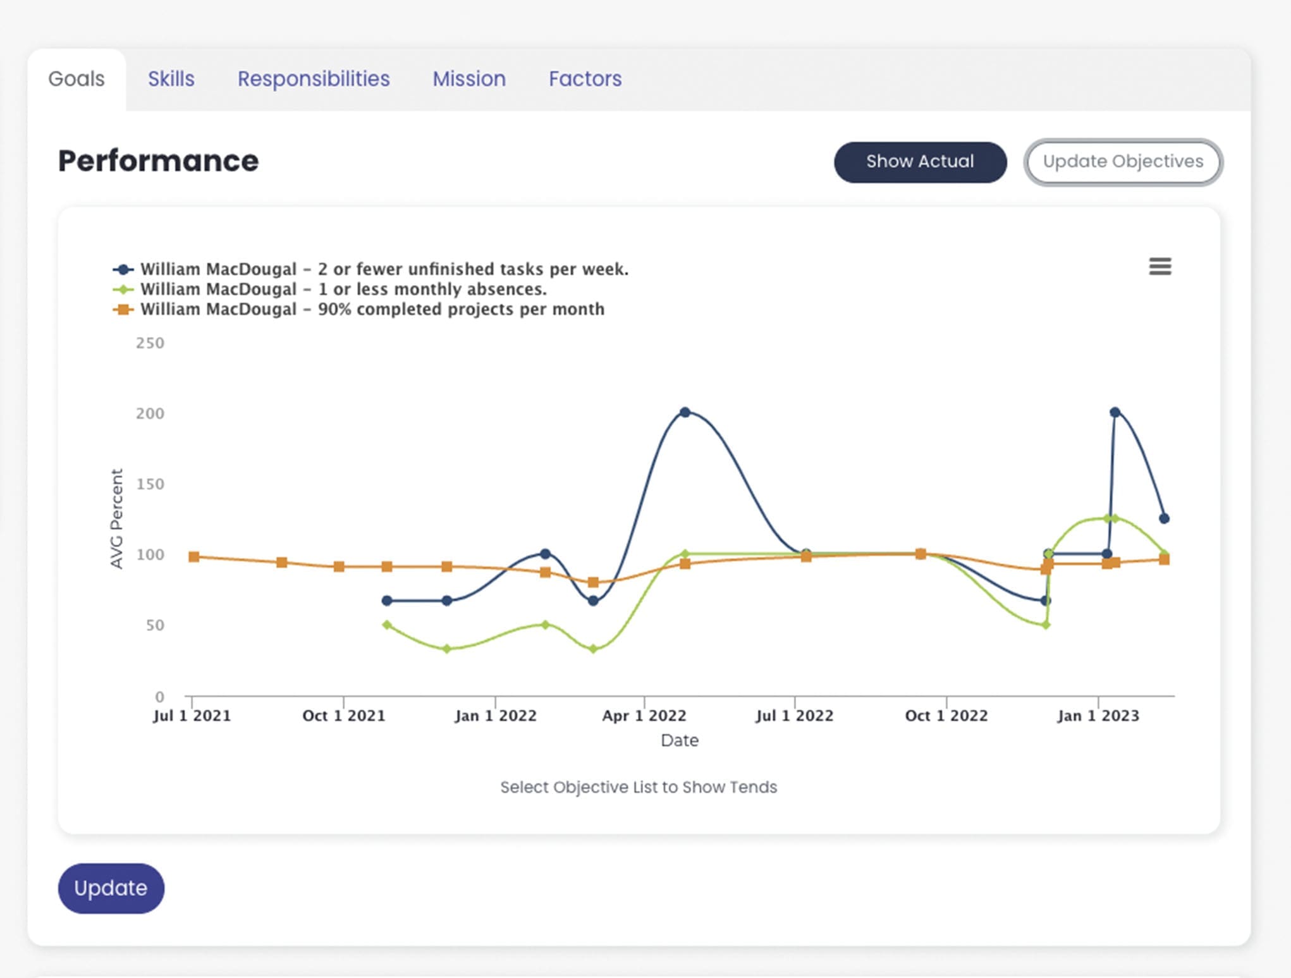
Task: Open the Skills tab
Action: 171,79
